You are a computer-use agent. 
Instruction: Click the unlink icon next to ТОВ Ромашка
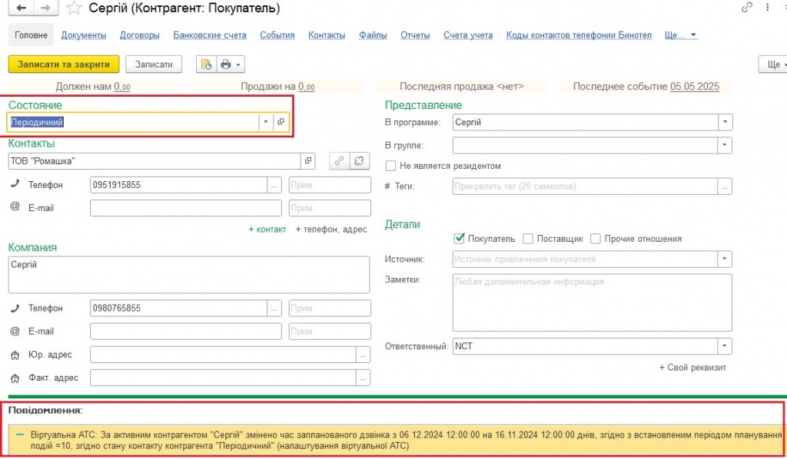click(360, 160)
